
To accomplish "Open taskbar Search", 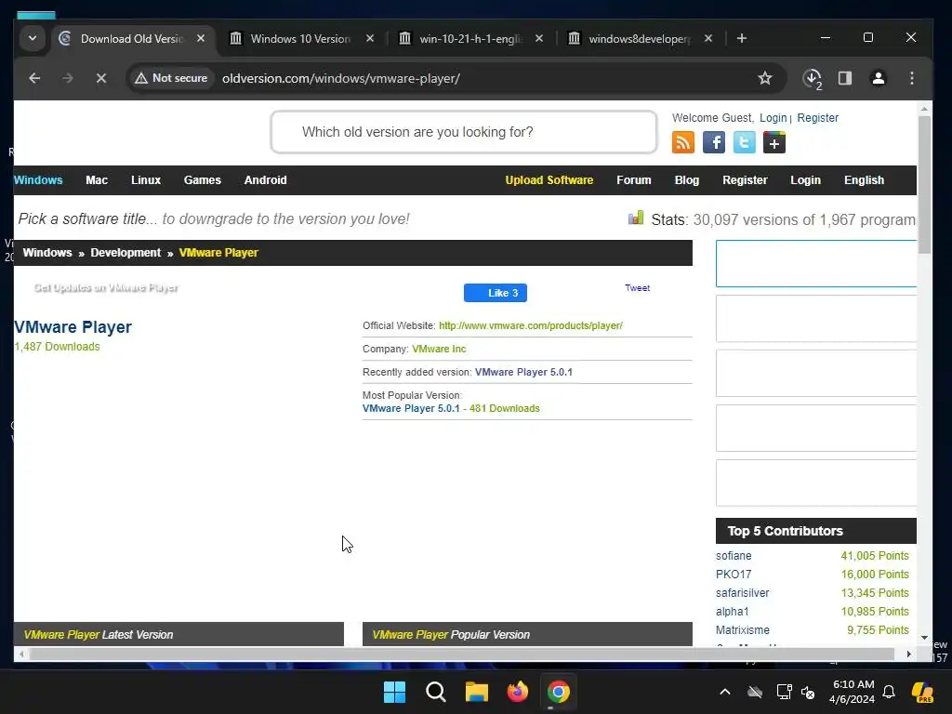I will pyautogui.click(x=435, y=692).
